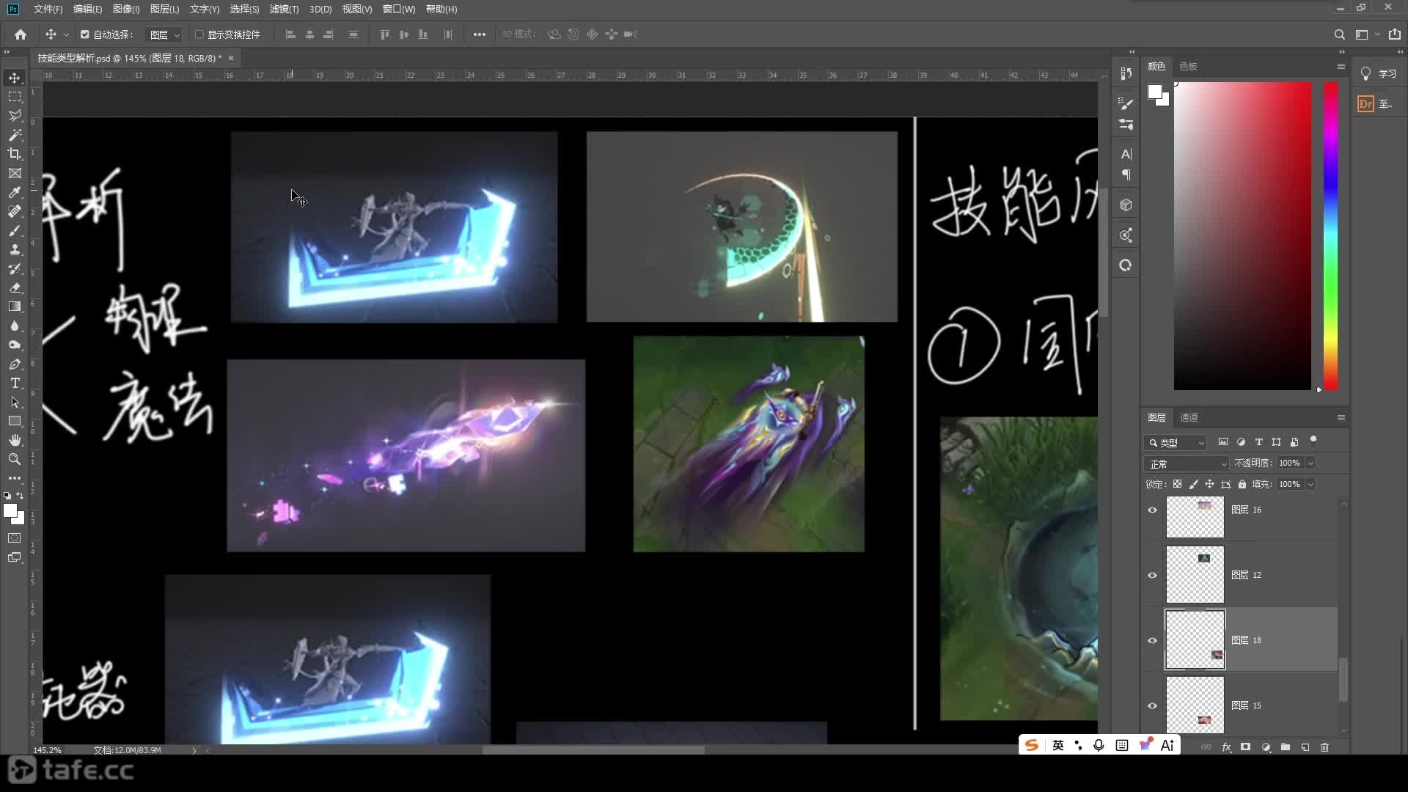Viewport: 1408px width, 792px height.
Task: Open the blend mode 正常 dropdown
Action: [1186, 463]
